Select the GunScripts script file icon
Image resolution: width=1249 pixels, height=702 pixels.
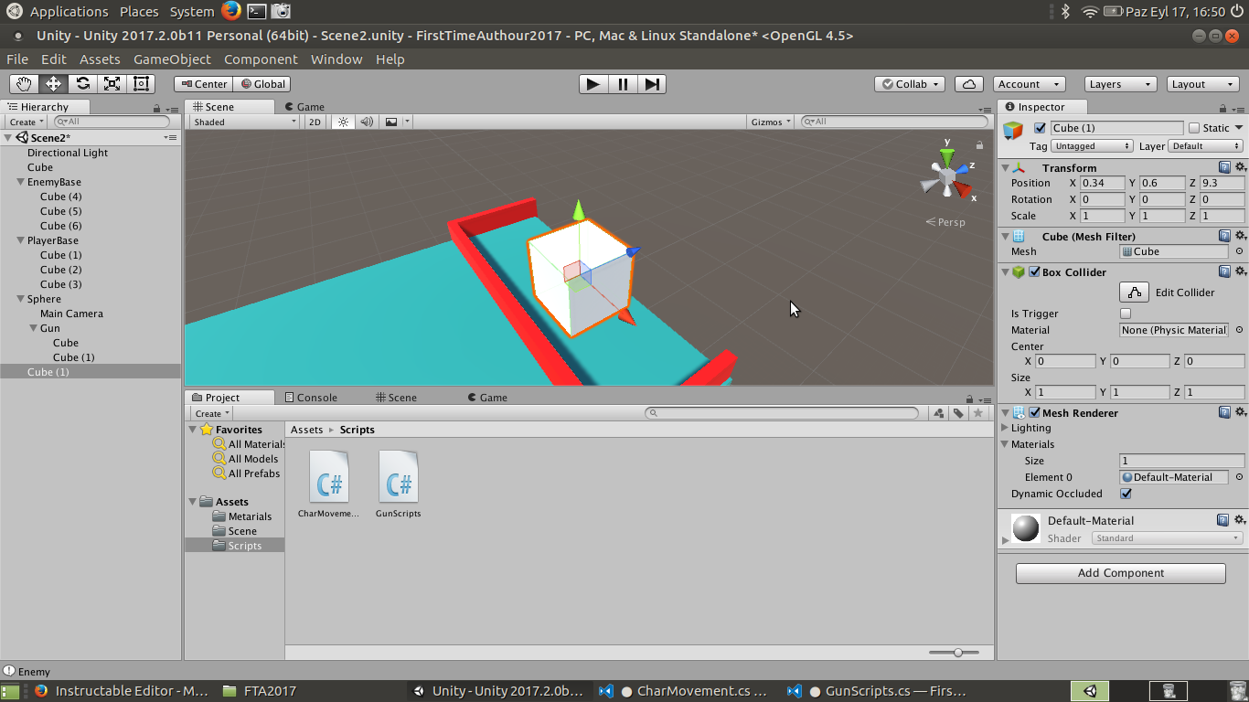point(399,476)
